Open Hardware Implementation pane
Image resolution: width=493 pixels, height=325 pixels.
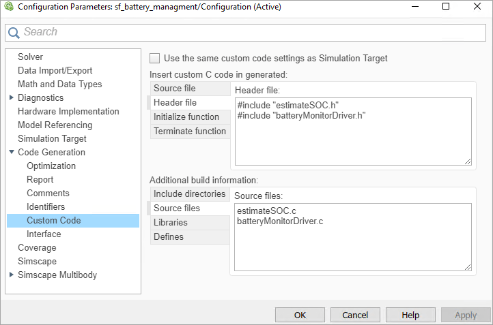[68, 111]
